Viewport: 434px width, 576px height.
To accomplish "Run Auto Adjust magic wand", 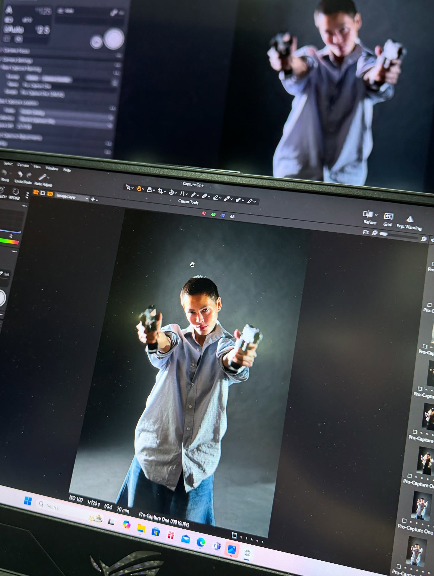I will [x=43, y=177].
